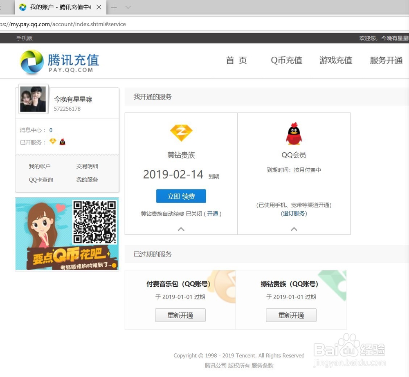Click the browser address bar URL

[63, 24]
